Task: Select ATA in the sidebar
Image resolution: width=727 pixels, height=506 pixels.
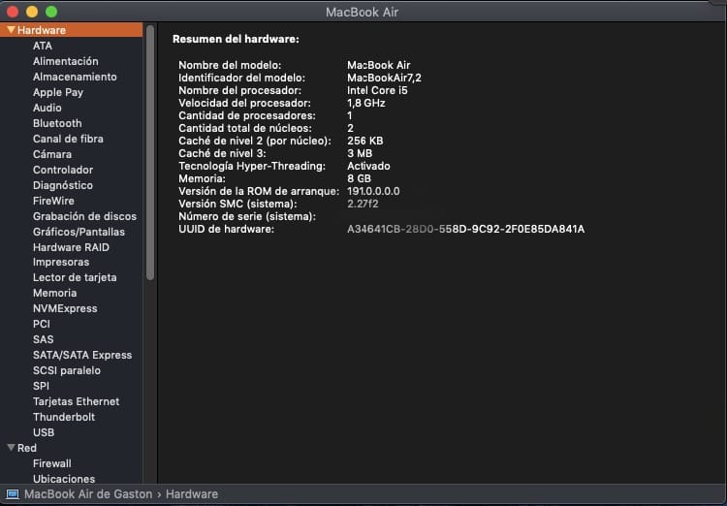Action: pyautogui.click(x=43, y=46)
